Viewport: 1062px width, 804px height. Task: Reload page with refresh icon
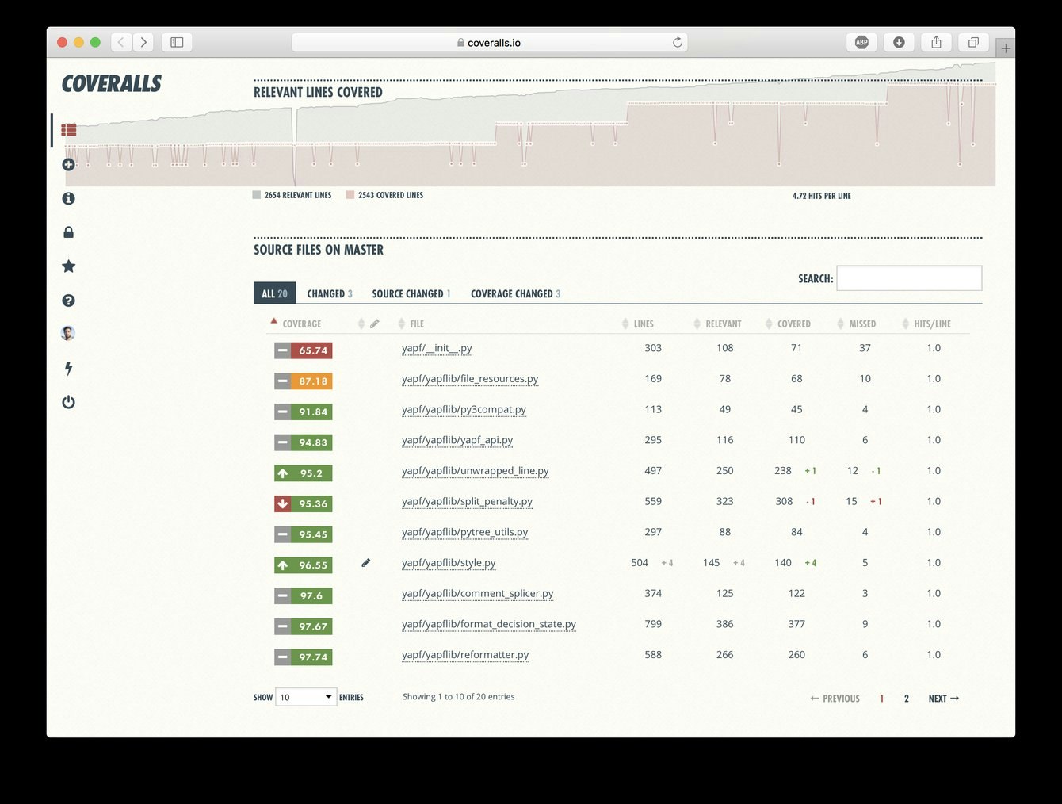point(678,43)
